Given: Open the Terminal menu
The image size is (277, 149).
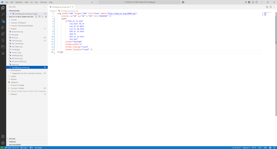Looking at the screenshot, I should 43,2.
